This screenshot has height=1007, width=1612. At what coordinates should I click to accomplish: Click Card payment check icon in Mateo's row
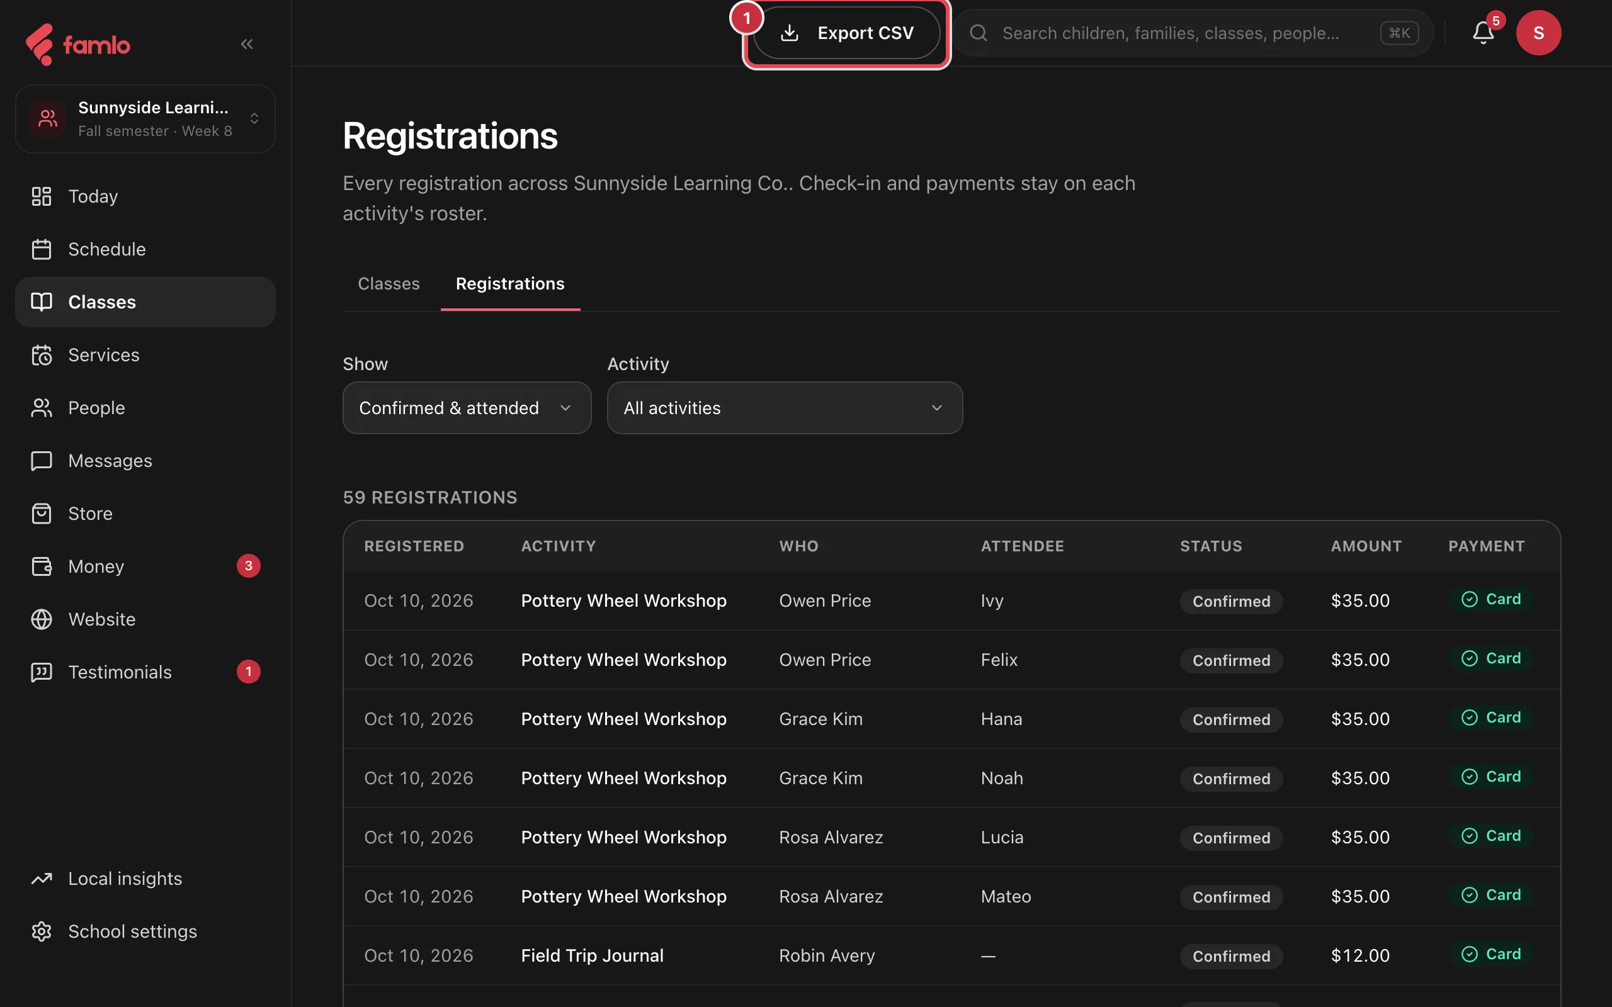[1470, 895]
